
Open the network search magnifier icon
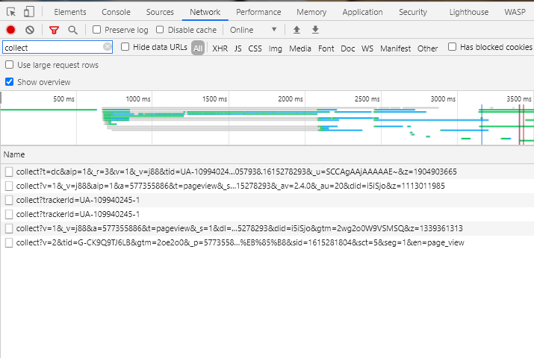tap(72, 30)
